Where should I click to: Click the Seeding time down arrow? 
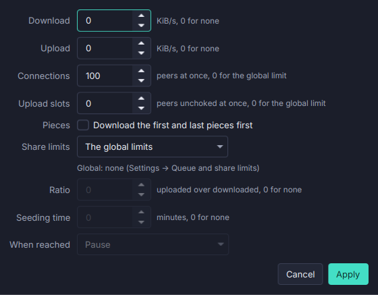point(141,222)
